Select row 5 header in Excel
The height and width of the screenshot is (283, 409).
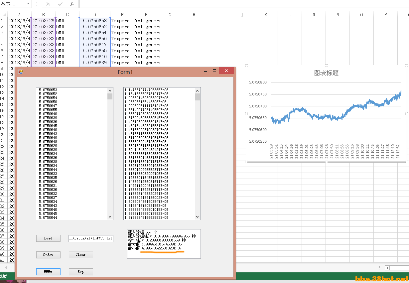coord(4,45)
